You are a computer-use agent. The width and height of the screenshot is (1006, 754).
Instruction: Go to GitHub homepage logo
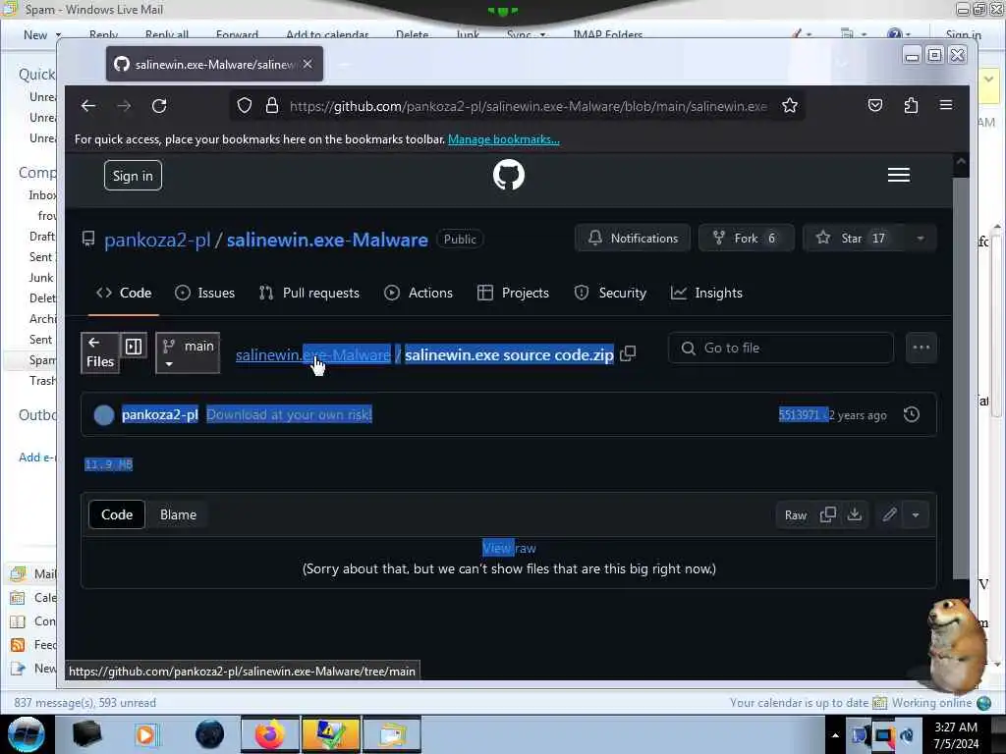click(x=509, y=175)
